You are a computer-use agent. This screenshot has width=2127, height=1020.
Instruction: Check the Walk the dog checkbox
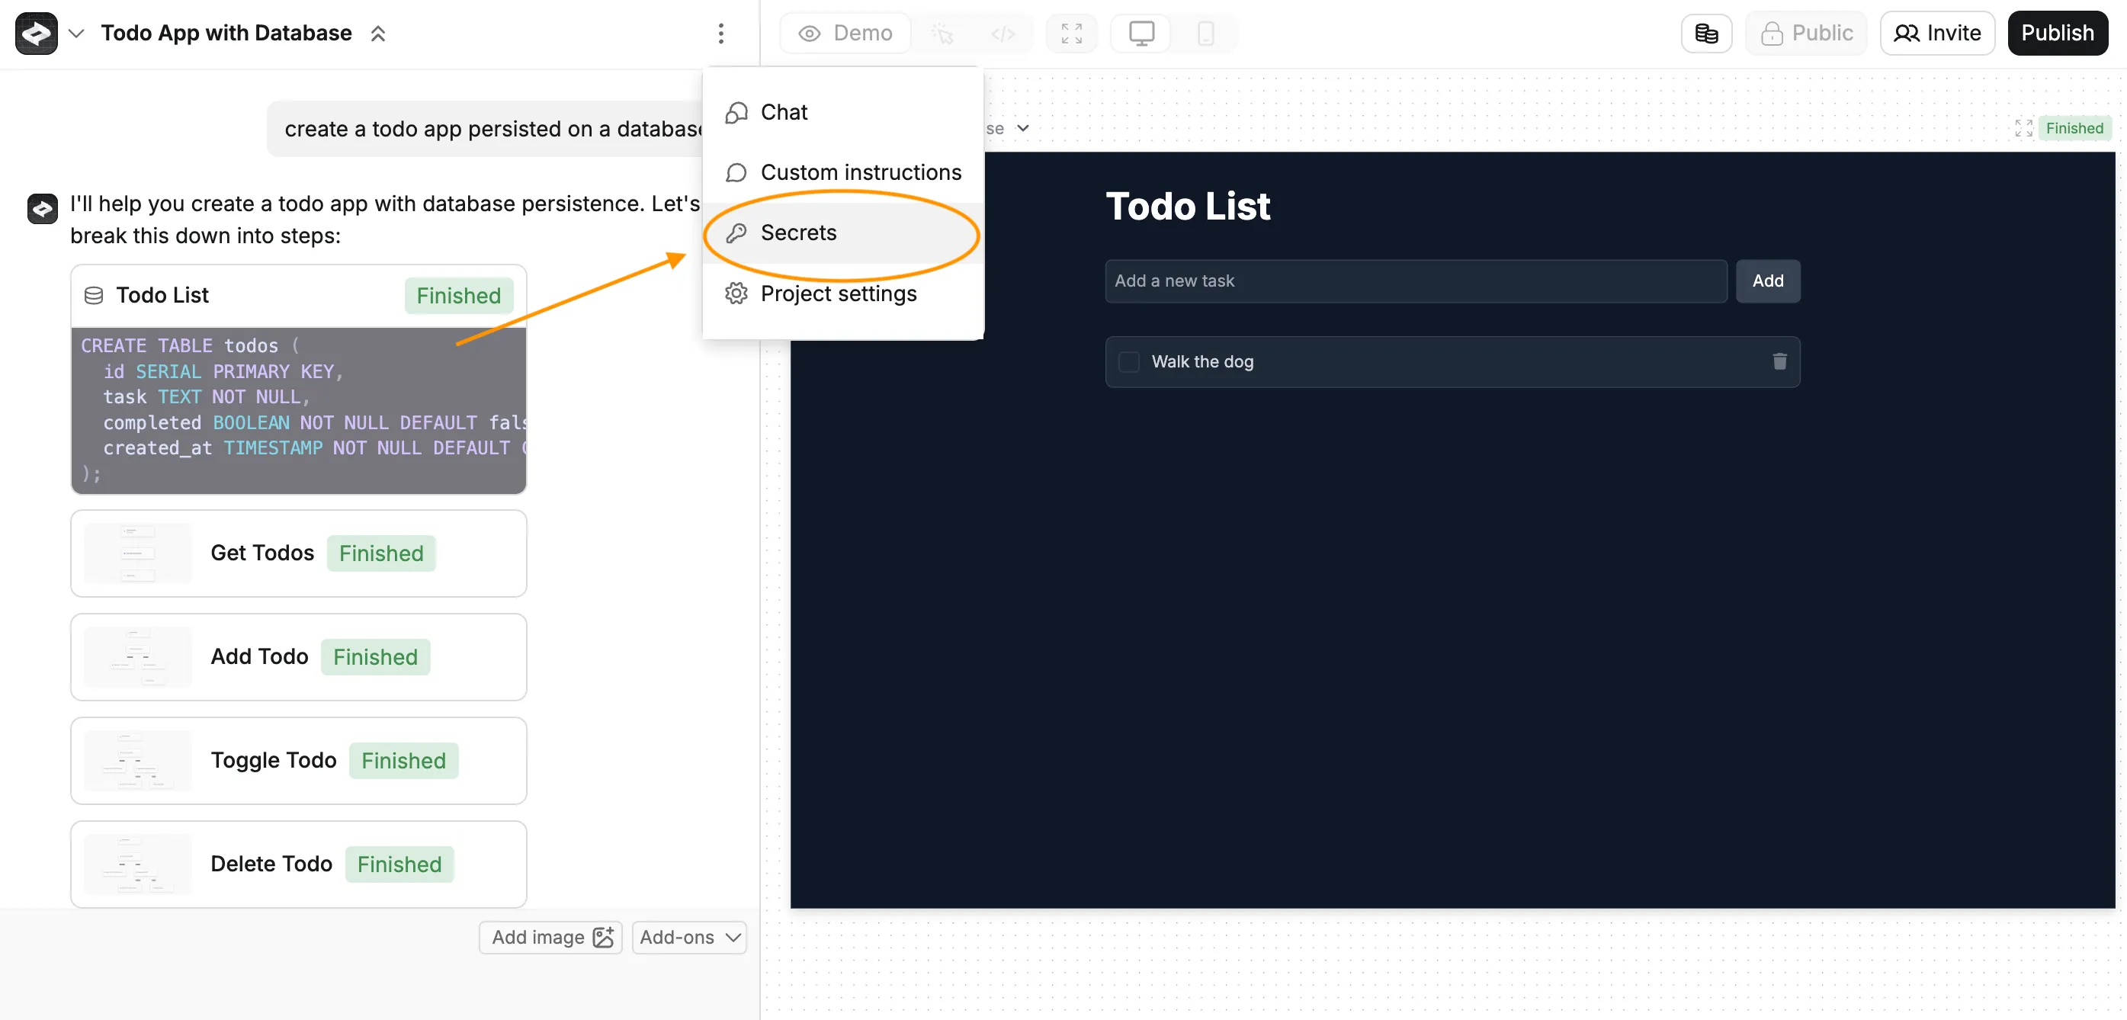tap(1129, 362)
